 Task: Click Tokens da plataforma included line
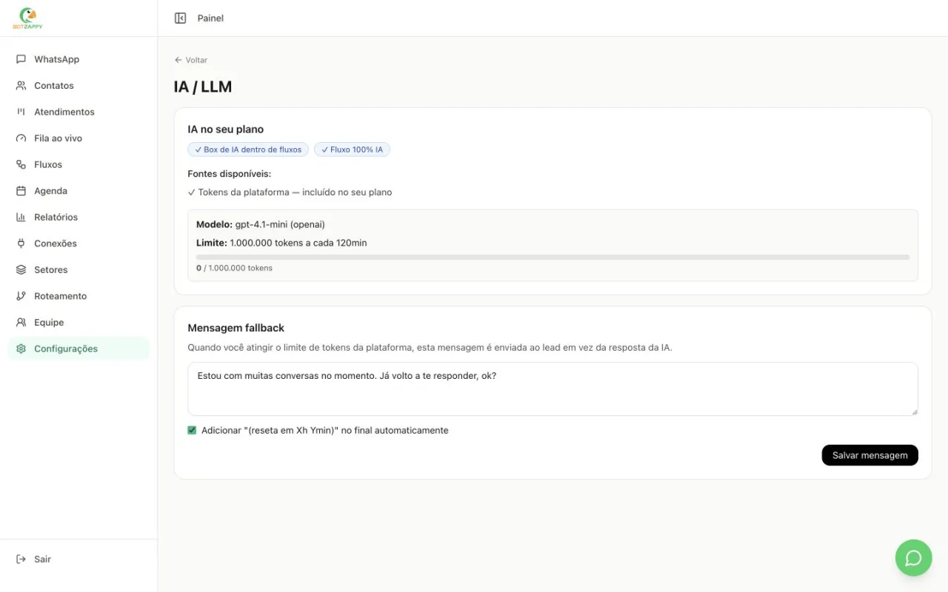coord(290,192)
